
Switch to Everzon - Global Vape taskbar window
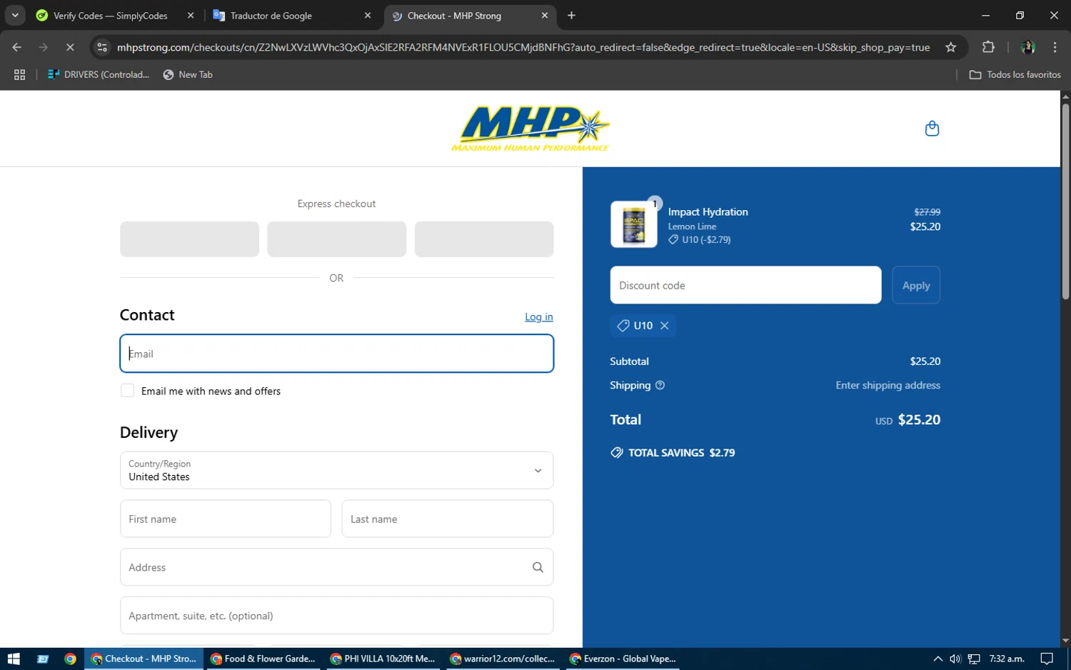(x=623, y=659)
